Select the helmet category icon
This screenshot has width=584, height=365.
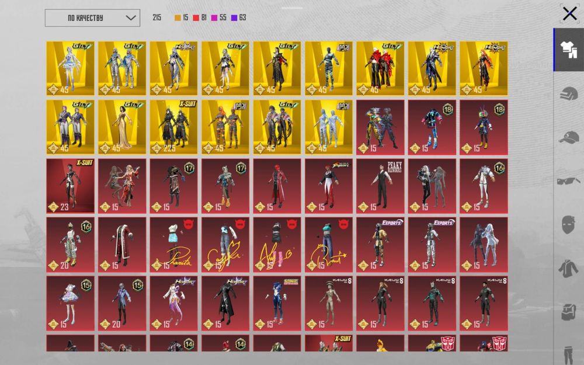tap(569, 93)
